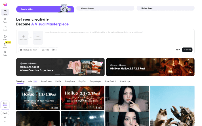
Task: Click the second banner carousel indicator
Action: click(x=63, y=75)
